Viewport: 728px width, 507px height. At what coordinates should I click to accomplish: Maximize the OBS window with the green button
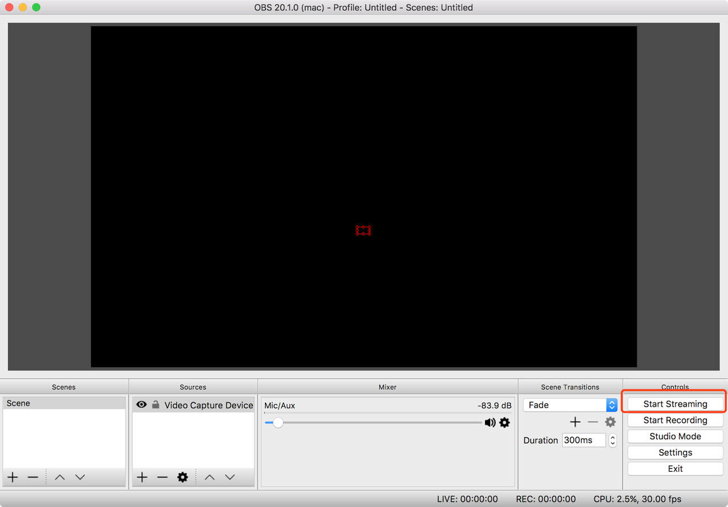[x=36, y=7]
